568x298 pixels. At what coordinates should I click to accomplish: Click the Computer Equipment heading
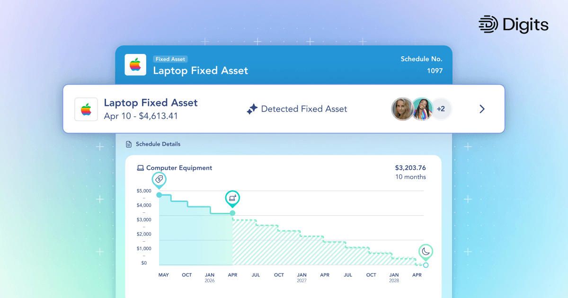(x=179, y=168)
